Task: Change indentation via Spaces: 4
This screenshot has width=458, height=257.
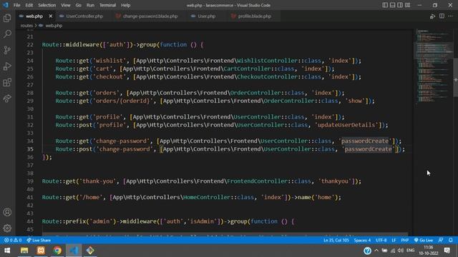Action: (362, 240)
